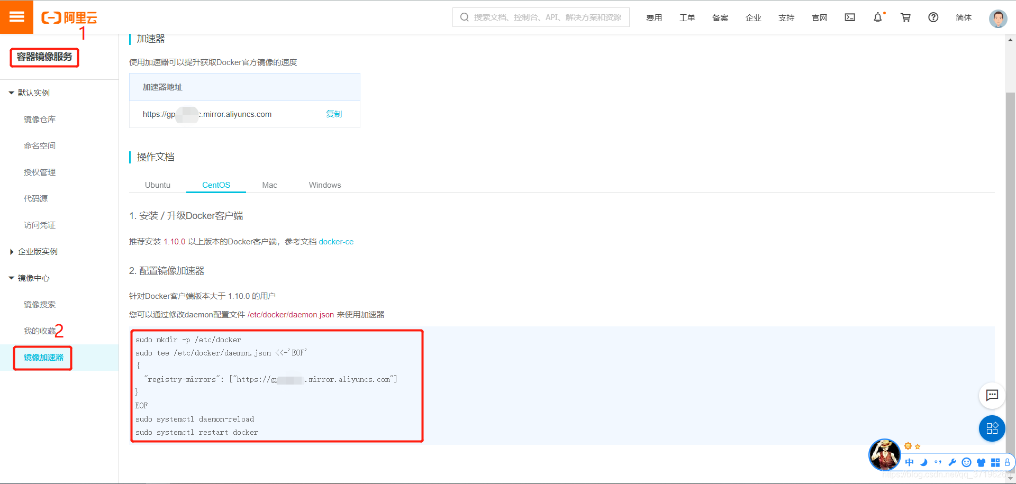Open 代码源 in the sidebar

click(35, 198)
